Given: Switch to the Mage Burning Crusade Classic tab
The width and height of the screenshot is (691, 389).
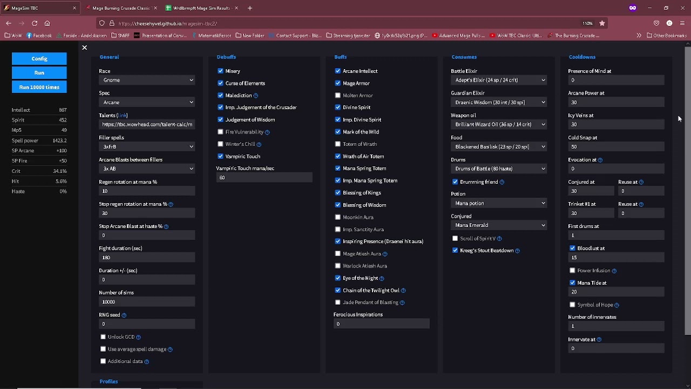Looking at the screenshot, I should [x=120, y=8].
